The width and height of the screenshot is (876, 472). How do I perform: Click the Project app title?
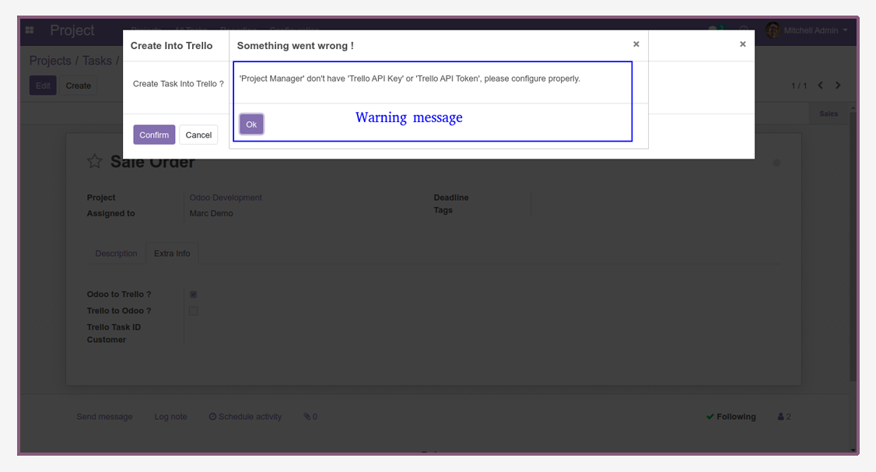click(x=72, y=30)
